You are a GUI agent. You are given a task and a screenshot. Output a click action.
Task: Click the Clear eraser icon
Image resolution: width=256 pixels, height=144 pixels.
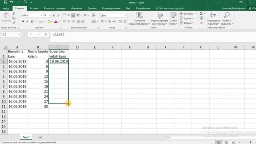pyautogui.click(x=202, y=23)
